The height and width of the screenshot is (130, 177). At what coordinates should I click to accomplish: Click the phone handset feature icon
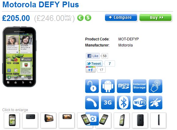click(92, 102)
